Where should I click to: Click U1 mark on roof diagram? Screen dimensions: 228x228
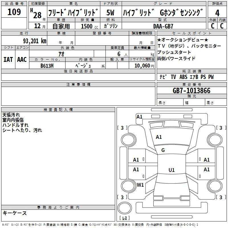[x=172, y=170]
